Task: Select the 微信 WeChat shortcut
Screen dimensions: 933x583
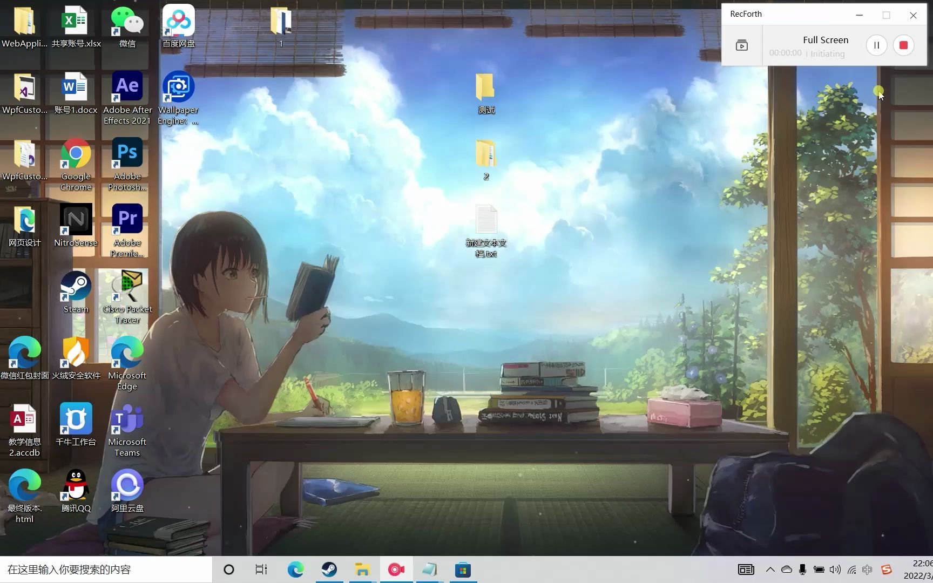Action: (x=127, y=27)
